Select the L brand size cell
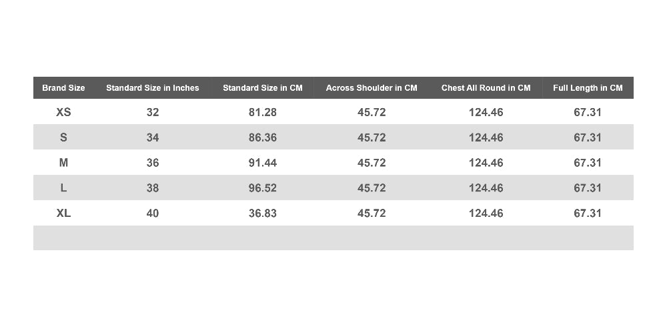This screenshot has height=327, width=667. coord(63,188)
